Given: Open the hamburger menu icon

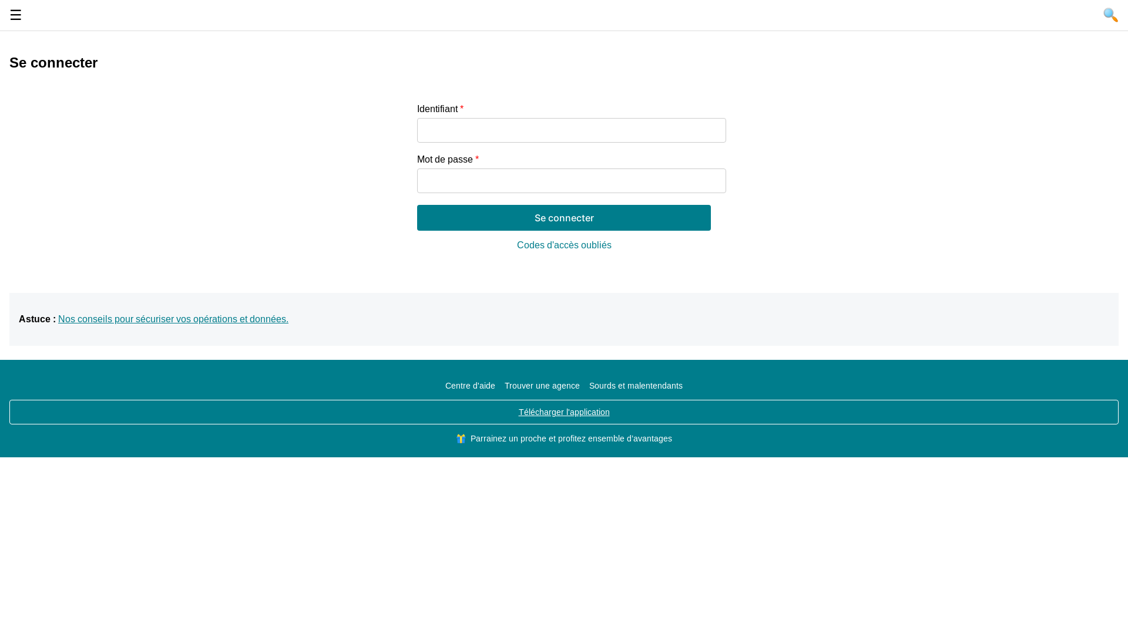Looking at the screenshot, I should tap(16, 15).
